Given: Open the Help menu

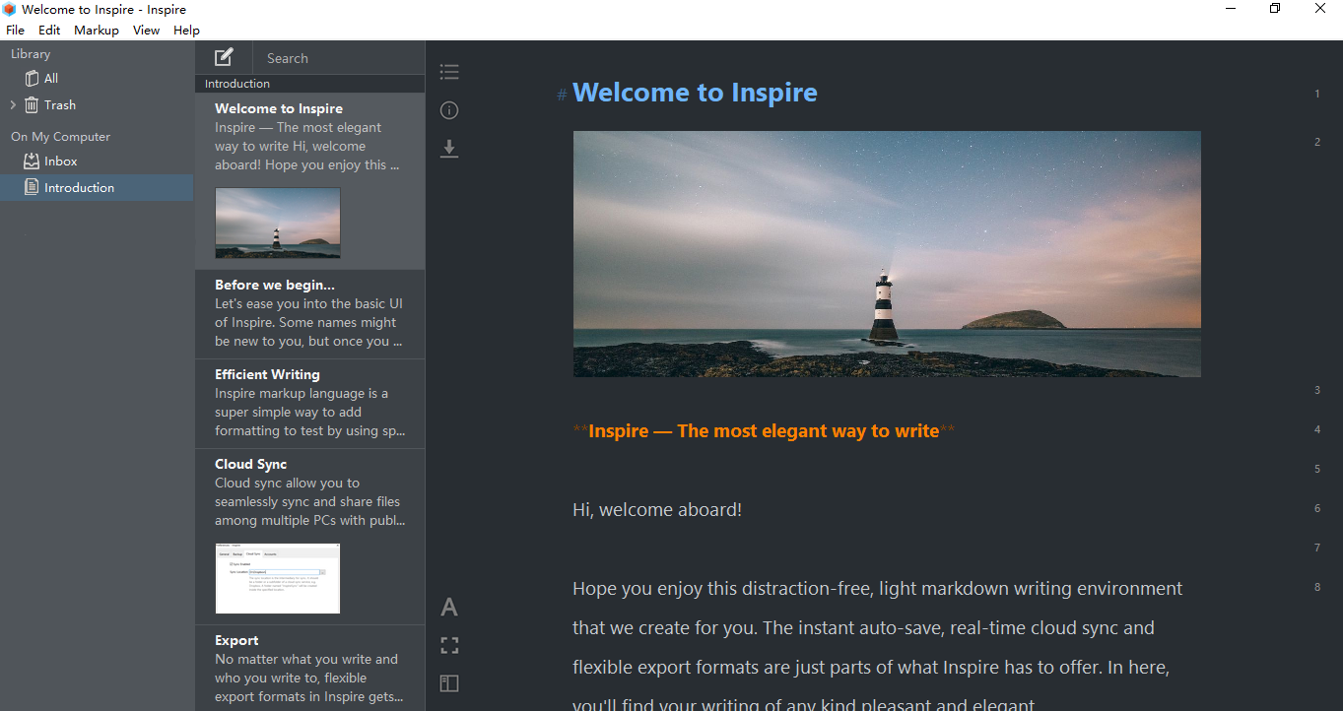Looking at the screenshot, I should (x=186, y=30).
